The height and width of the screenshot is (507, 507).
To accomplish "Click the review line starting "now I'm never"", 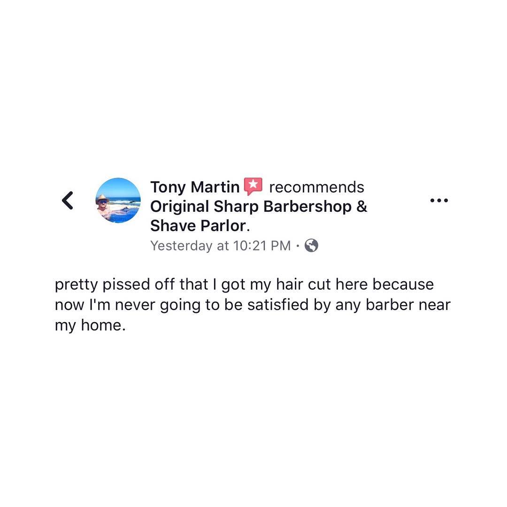I will [x=253, y=305].
